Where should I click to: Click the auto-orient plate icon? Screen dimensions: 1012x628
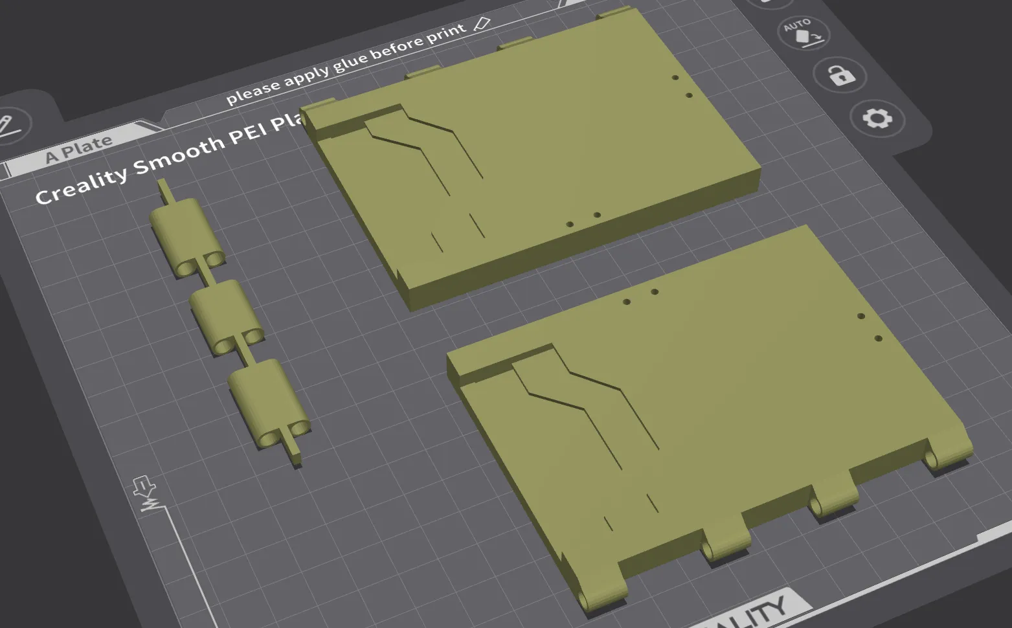pyautogui.click(x=803, y=32)
